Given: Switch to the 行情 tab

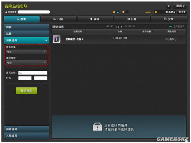Looking at the screenshot, I should pos(58,19).
